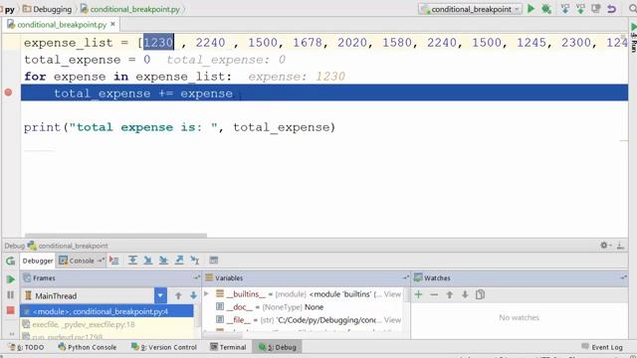Switch to the Debugger tab
Screen dimensions: 637x358
38,261
